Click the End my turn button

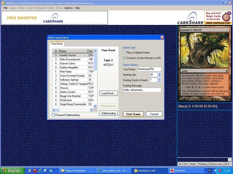pyautogui.click(x=216, y=164)
